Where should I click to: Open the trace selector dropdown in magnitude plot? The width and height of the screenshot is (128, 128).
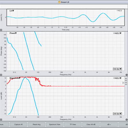pos(117,78)
